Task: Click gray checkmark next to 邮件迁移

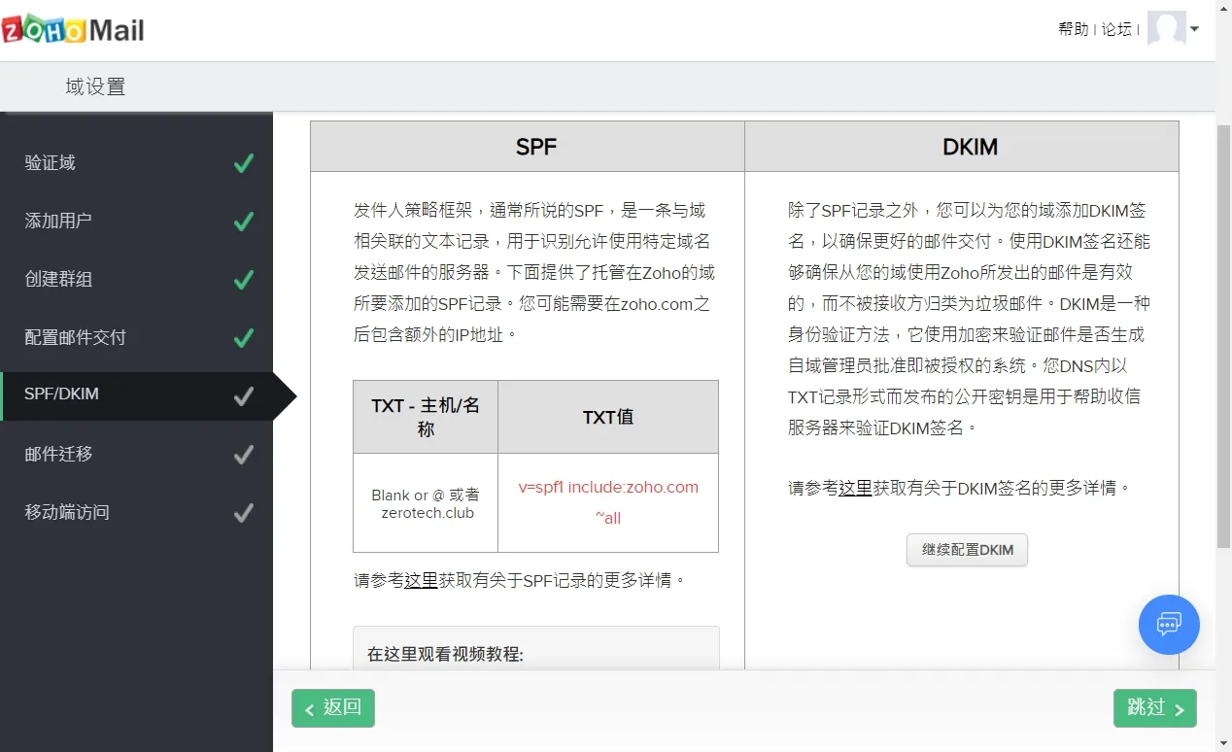Action: 244,455
